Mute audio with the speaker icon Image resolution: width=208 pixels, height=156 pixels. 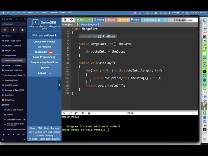pyautogui.click(x=24, y=135)
